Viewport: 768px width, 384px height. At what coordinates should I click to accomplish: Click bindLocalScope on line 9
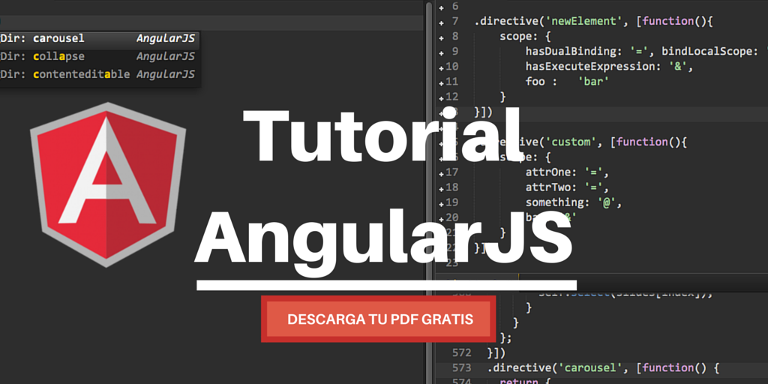point(706,52)
